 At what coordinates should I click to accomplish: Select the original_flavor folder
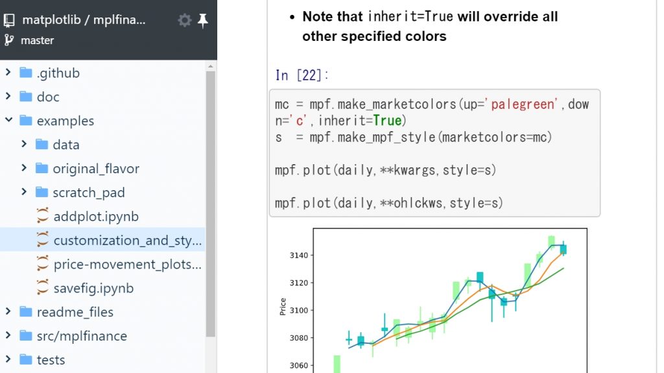coord(96,169)
